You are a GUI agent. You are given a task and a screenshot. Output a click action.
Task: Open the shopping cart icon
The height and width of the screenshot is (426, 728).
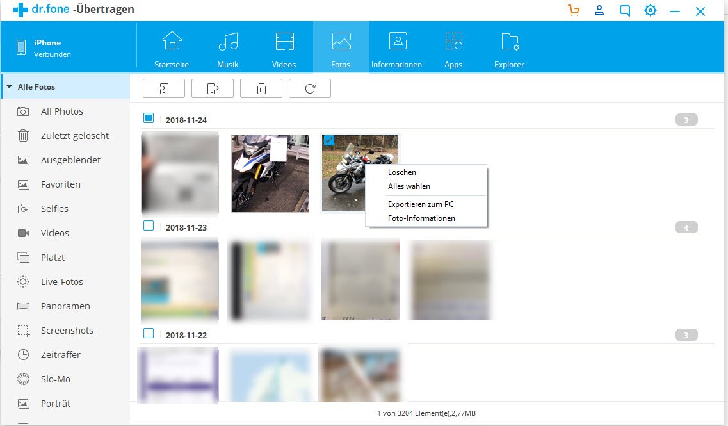[x=574, y=10]
